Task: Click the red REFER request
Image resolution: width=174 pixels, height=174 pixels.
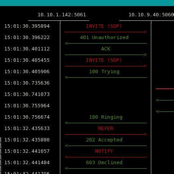Action: [x=106, y=129]
